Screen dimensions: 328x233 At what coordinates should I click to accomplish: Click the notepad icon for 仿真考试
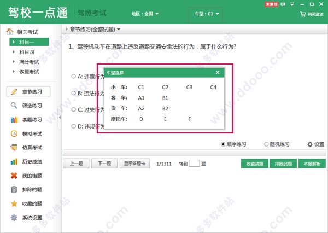click(x=14, y=148)
